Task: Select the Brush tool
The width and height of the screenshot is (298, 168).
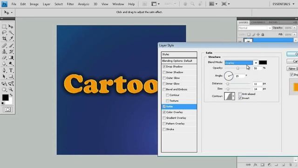Action: (x=11, y=45)
